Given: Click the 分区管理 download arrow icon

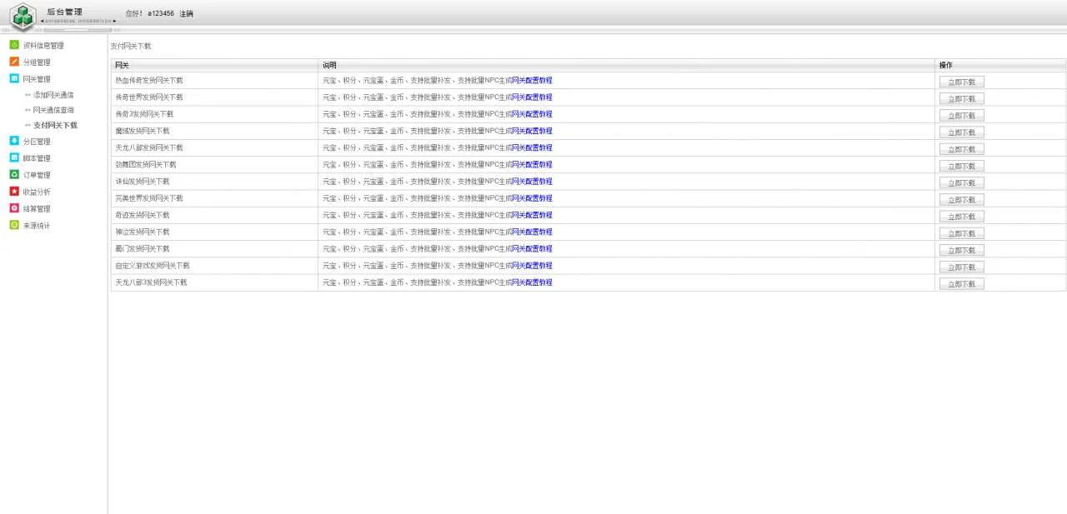Looking at the screenshot, I should (x=14, y=141).
